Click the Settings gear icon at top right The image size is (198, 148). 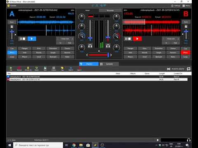(172, 6)
